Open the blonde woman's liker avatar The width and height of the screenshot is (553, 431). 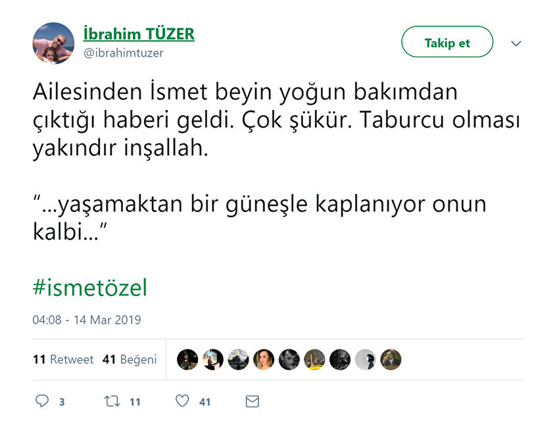(264, 359)
